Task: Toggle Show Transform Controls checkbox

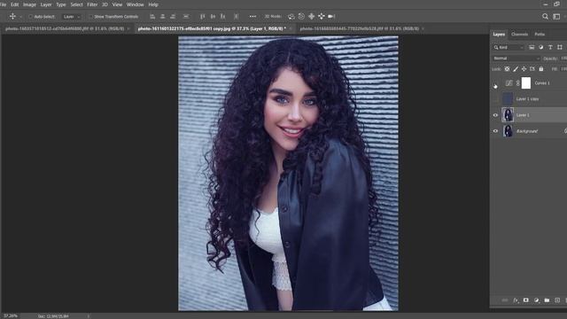Action: tap(90, 17)
